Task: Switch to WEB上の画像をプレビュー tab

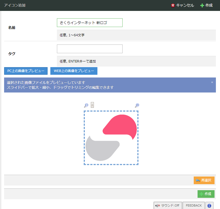Action: pyautogui.click(x=74, y=71)
